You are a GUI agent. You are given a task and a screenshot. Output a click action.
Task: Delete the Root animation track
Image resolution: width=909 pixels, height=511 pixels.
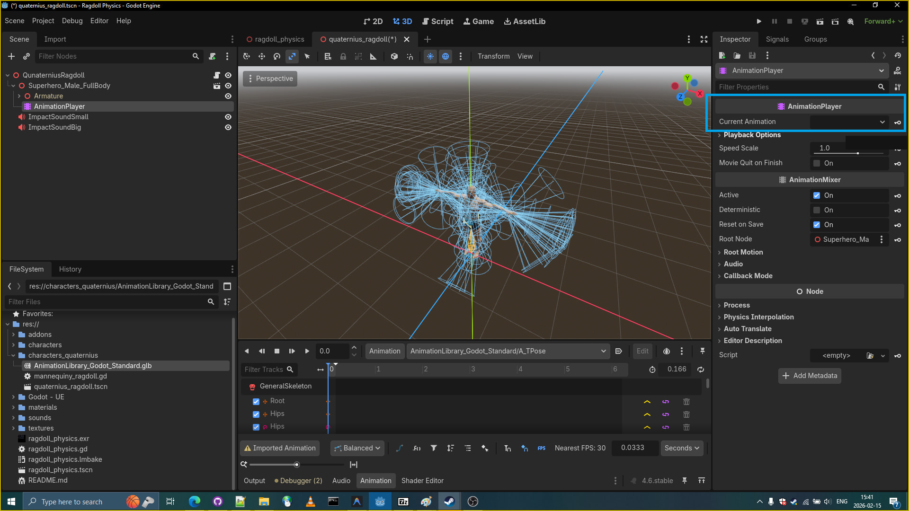(x=686, y=401)
